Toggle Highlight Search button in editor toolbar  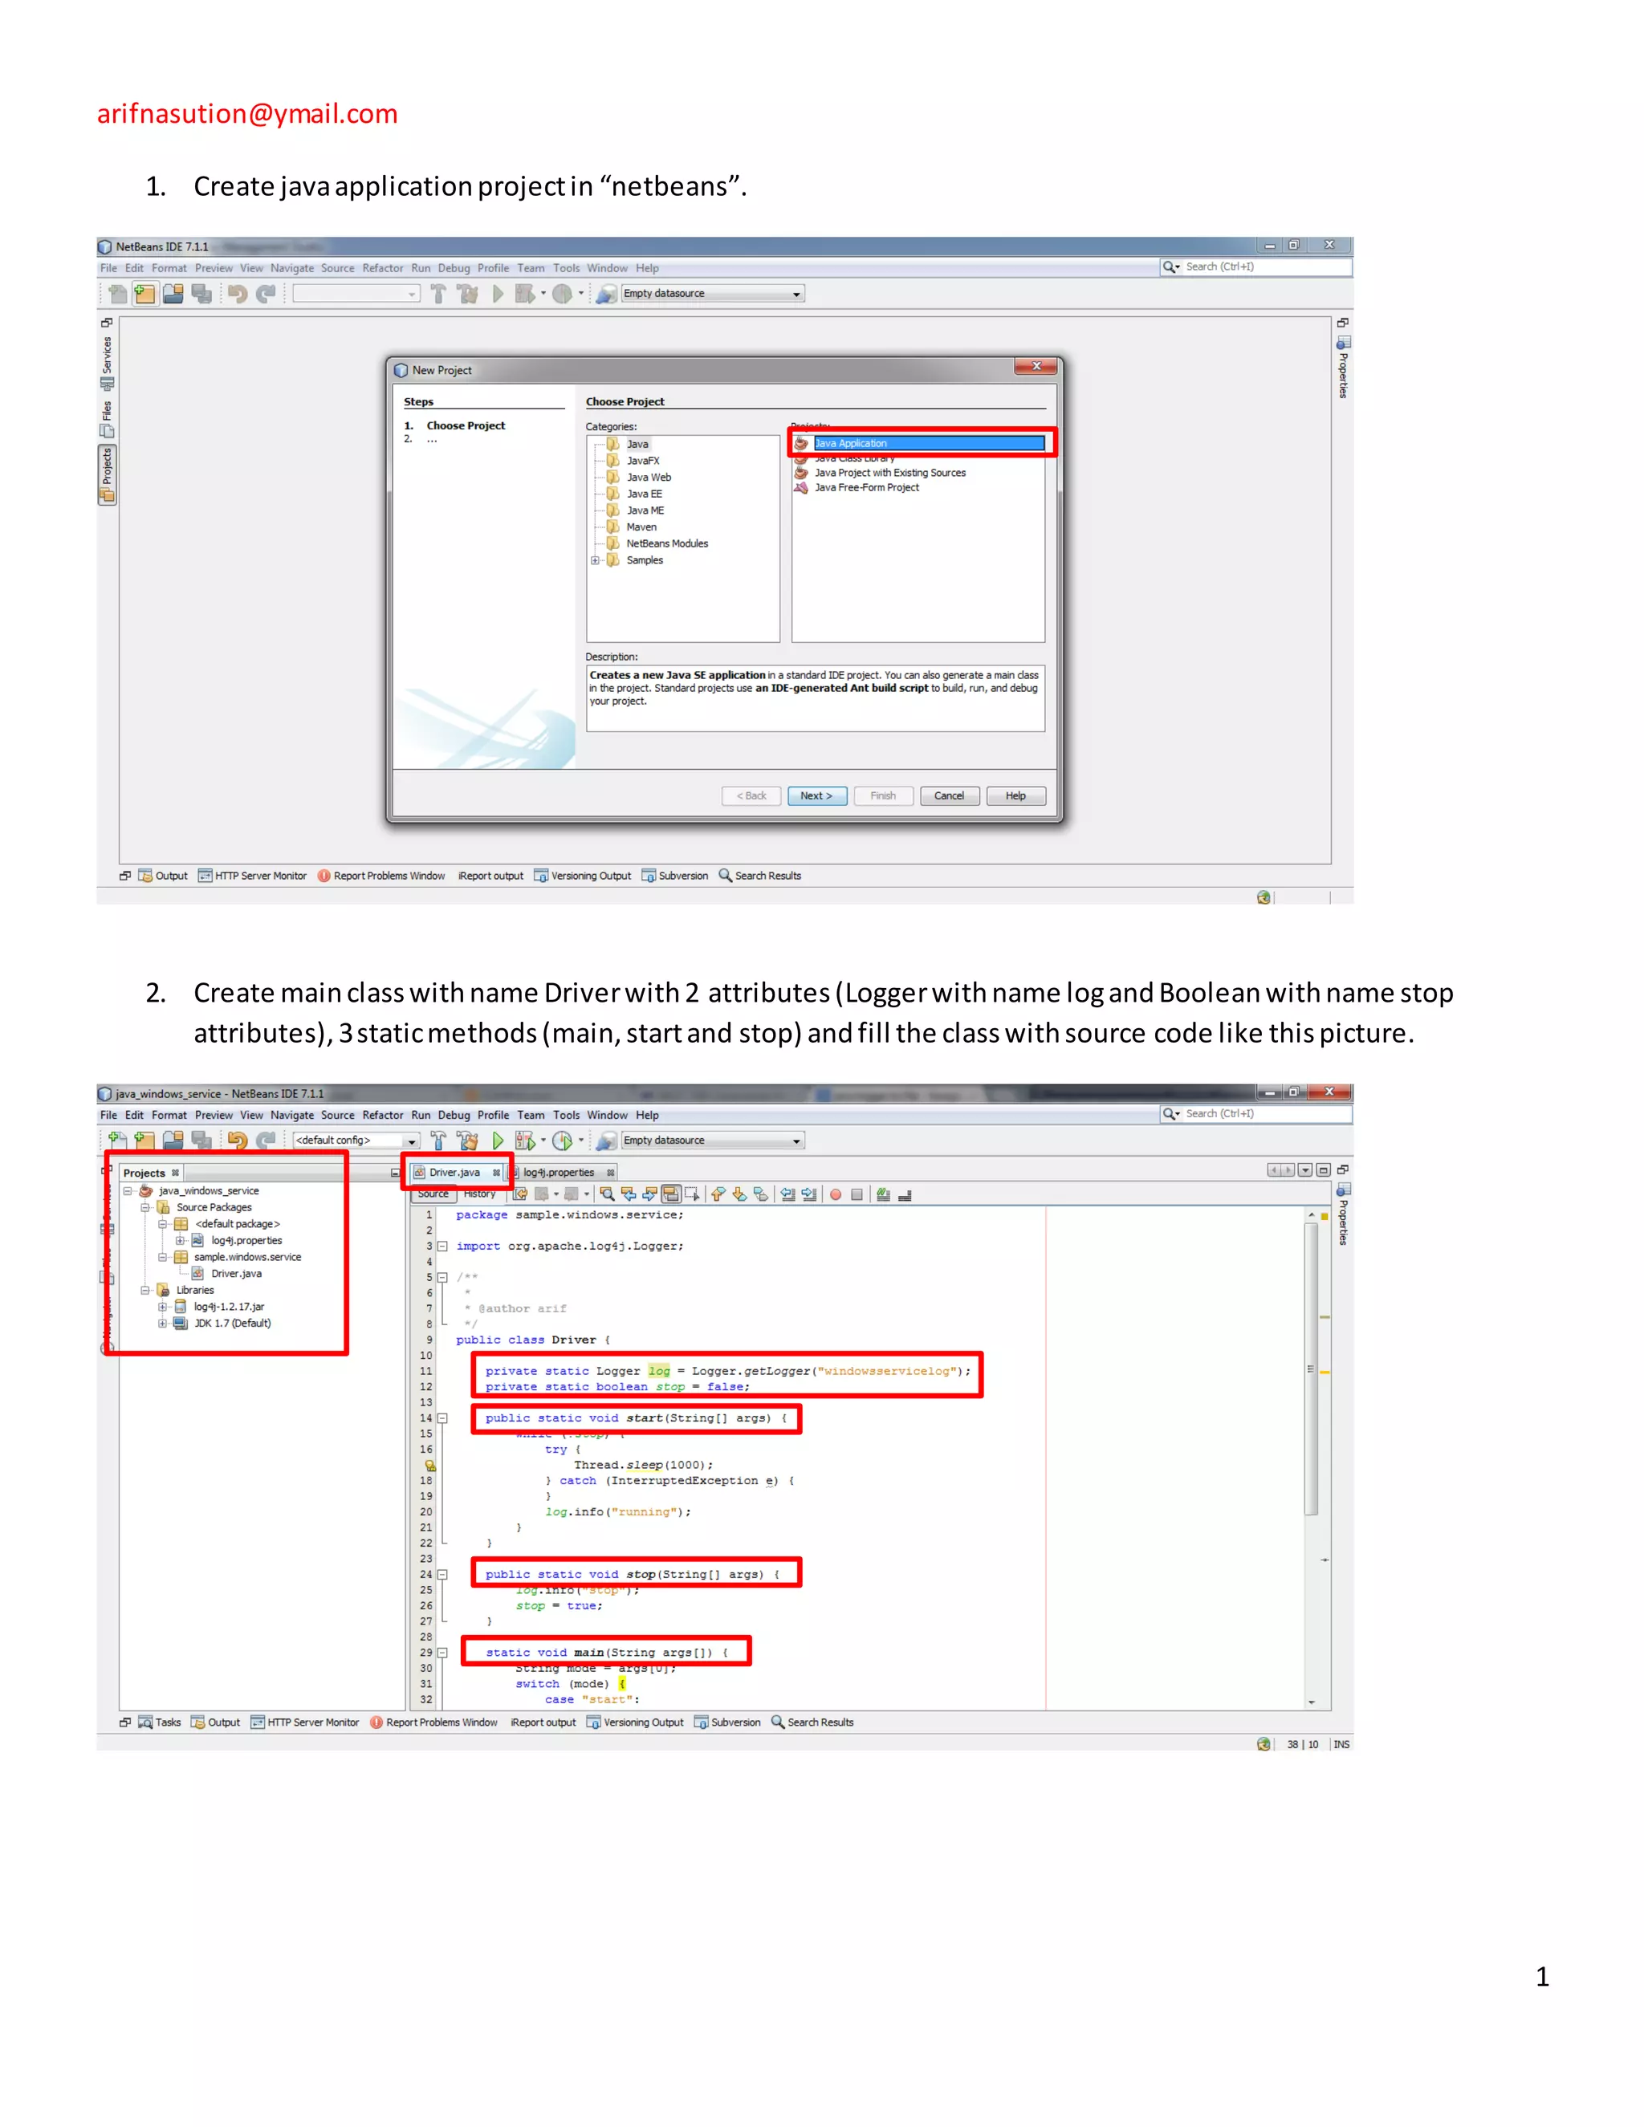672,1194
